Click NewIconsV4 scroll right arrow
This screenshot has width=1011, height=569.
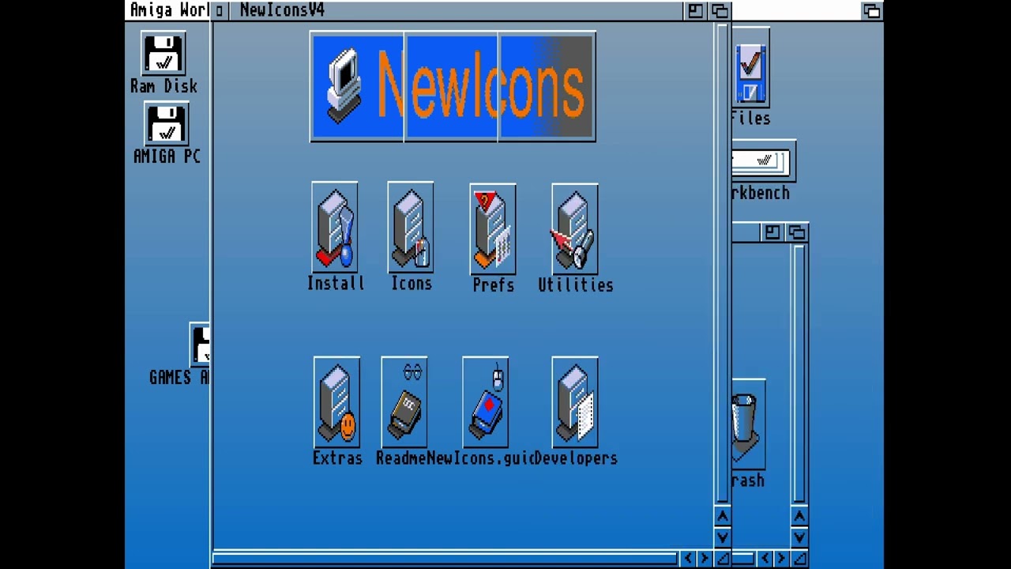click(705, 559)
